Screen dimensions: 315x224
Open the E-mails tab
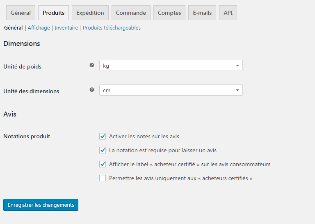pos(202,13)
